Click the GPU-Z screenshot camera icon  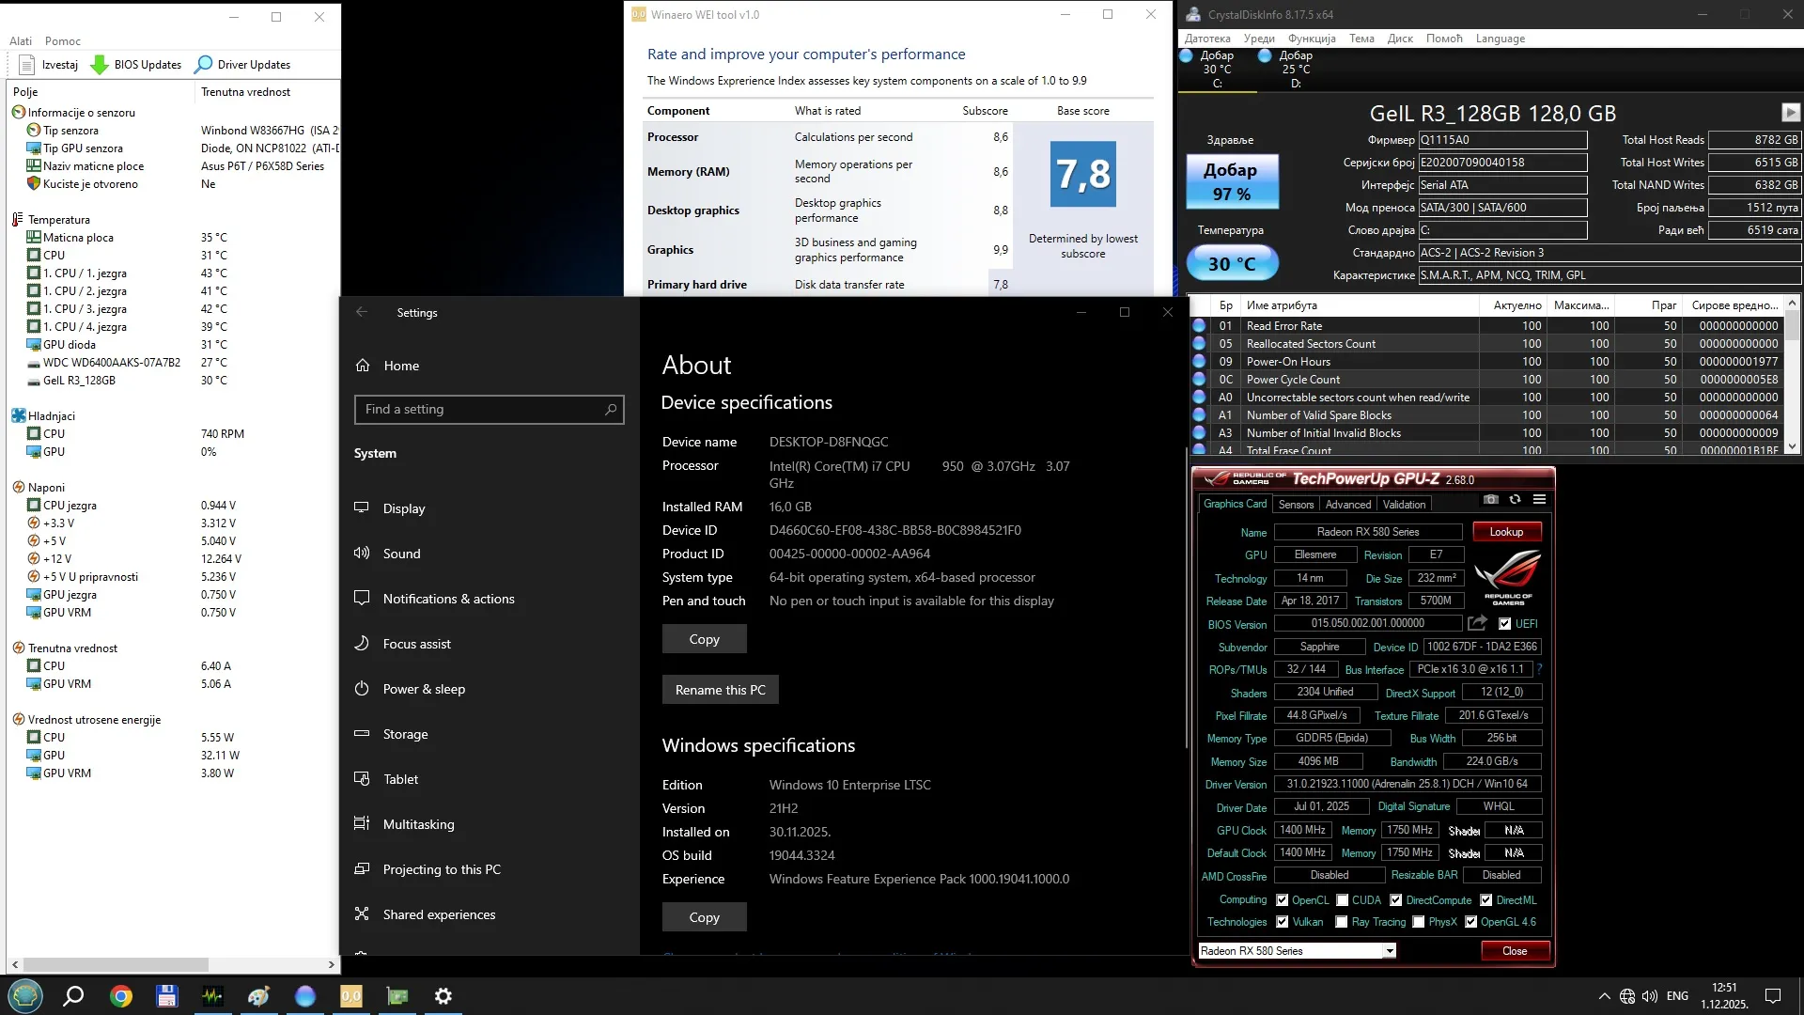[1491, 500]
